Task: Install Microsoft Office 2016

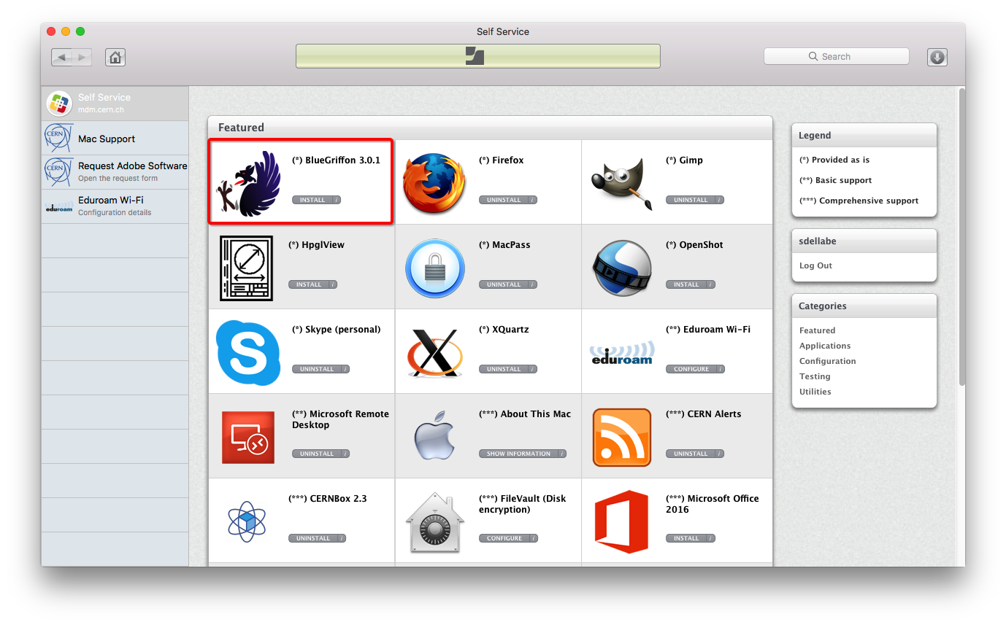Action: pos(691,538)
